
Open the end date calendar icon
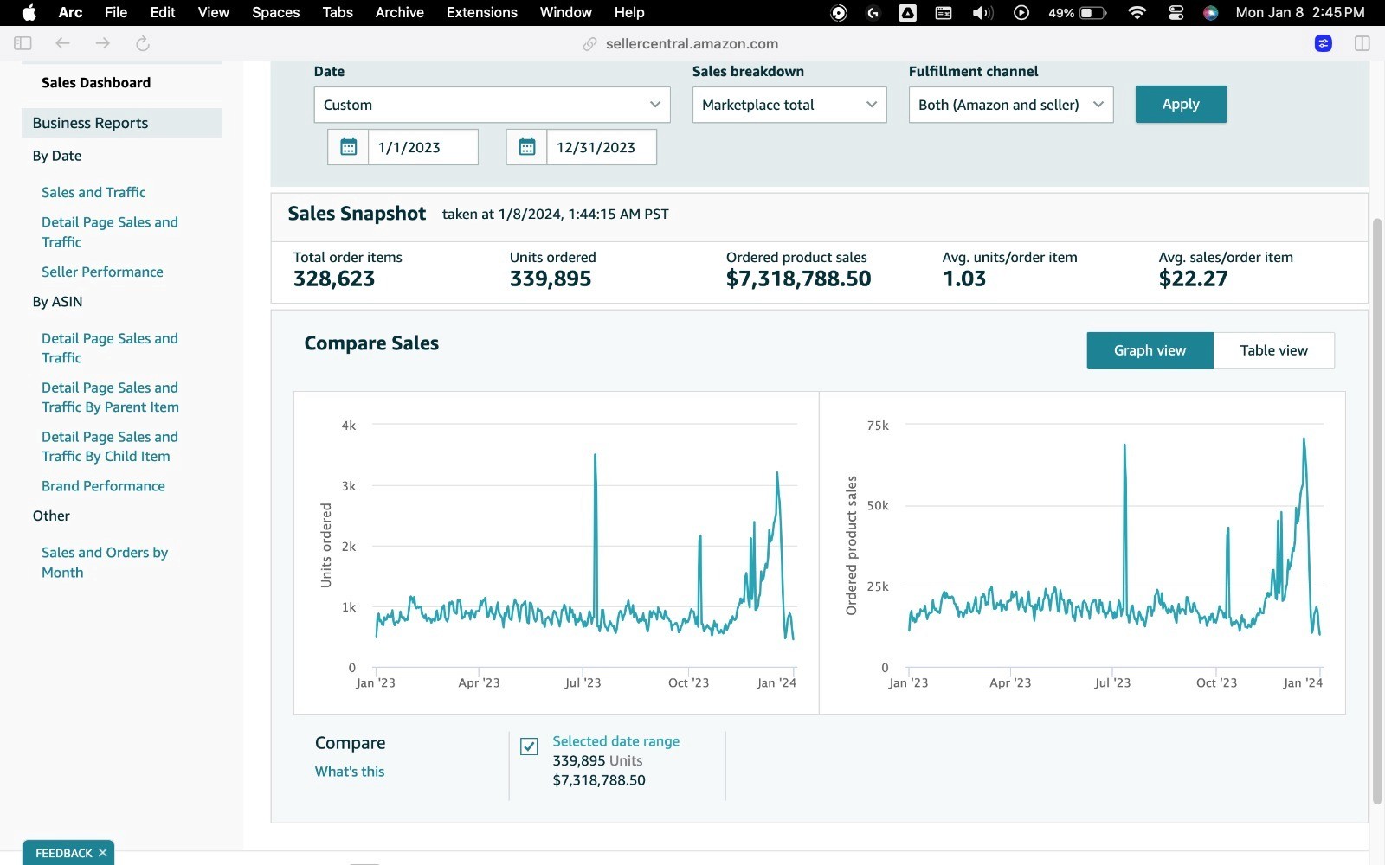(526, 147)
